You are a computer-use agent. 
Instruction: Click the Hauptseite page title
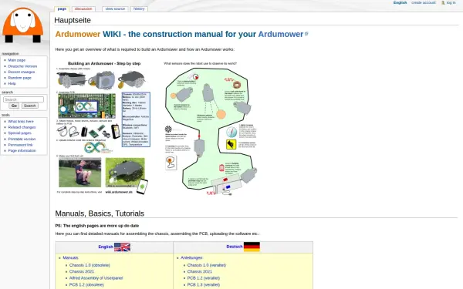point(73,20)
